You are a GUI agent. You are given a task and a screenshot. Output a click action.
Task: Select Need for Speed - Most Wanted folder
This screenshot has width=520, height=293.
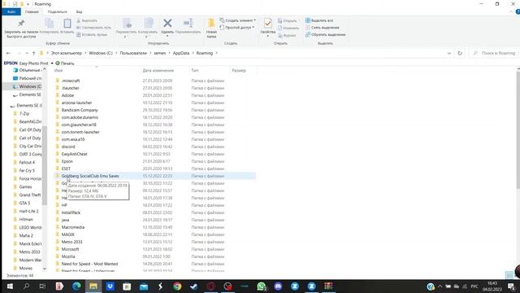tap(89, 264)
